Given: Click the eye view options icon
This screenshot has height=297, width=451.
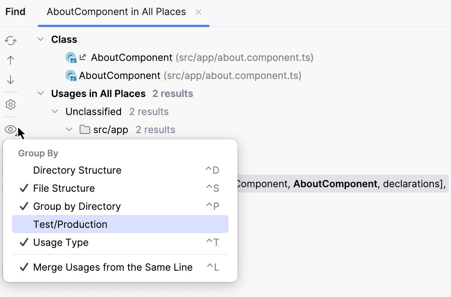Looking at the screenshot, I should (x=11, y=130).
